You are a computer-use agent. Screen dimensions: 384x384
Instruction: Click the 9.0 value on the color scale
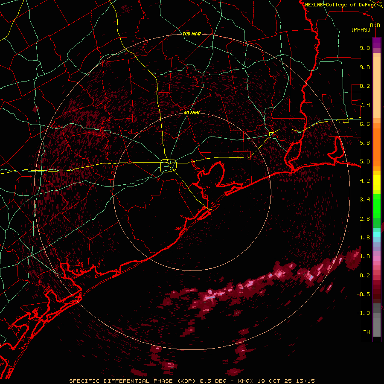point(365,67)
